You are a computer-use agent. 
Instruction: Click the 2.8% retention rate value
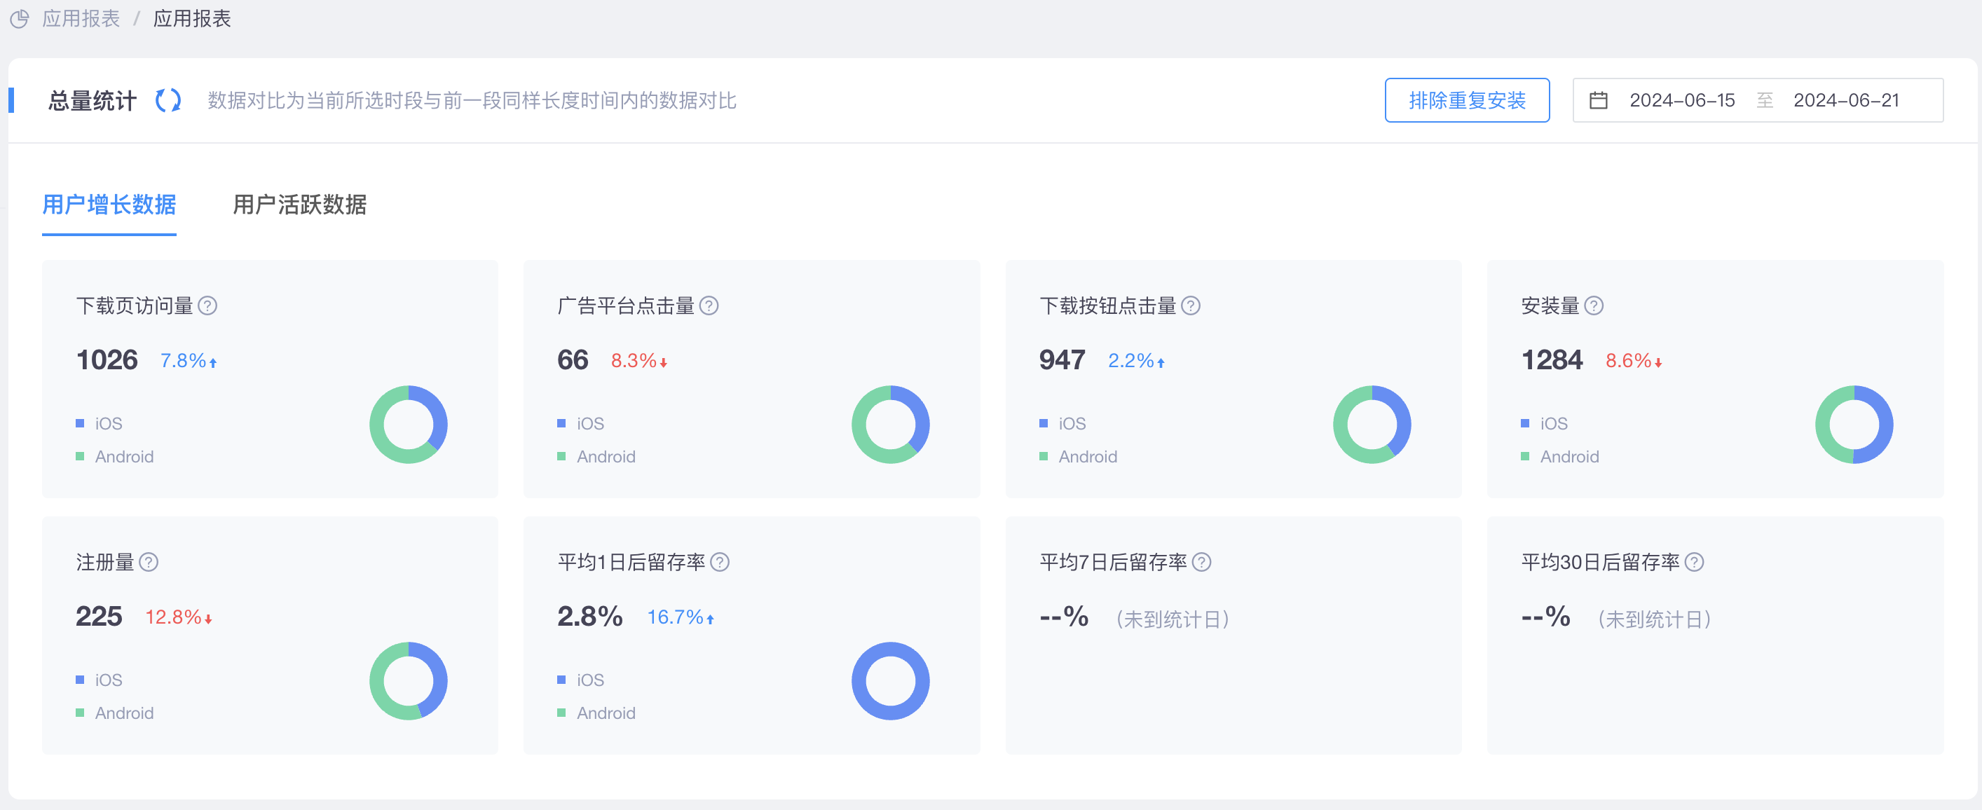click(x=589, y=615)
